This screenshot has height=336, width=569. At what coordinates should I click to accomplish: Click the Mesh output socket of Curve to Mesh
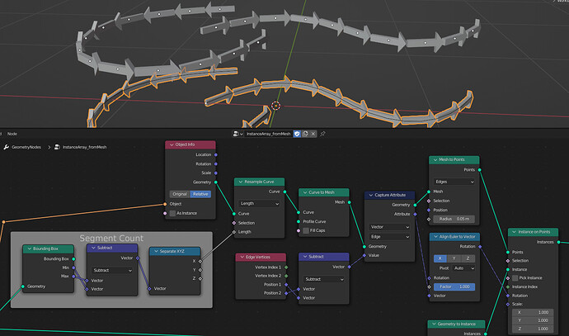click(x=350, y=202)
